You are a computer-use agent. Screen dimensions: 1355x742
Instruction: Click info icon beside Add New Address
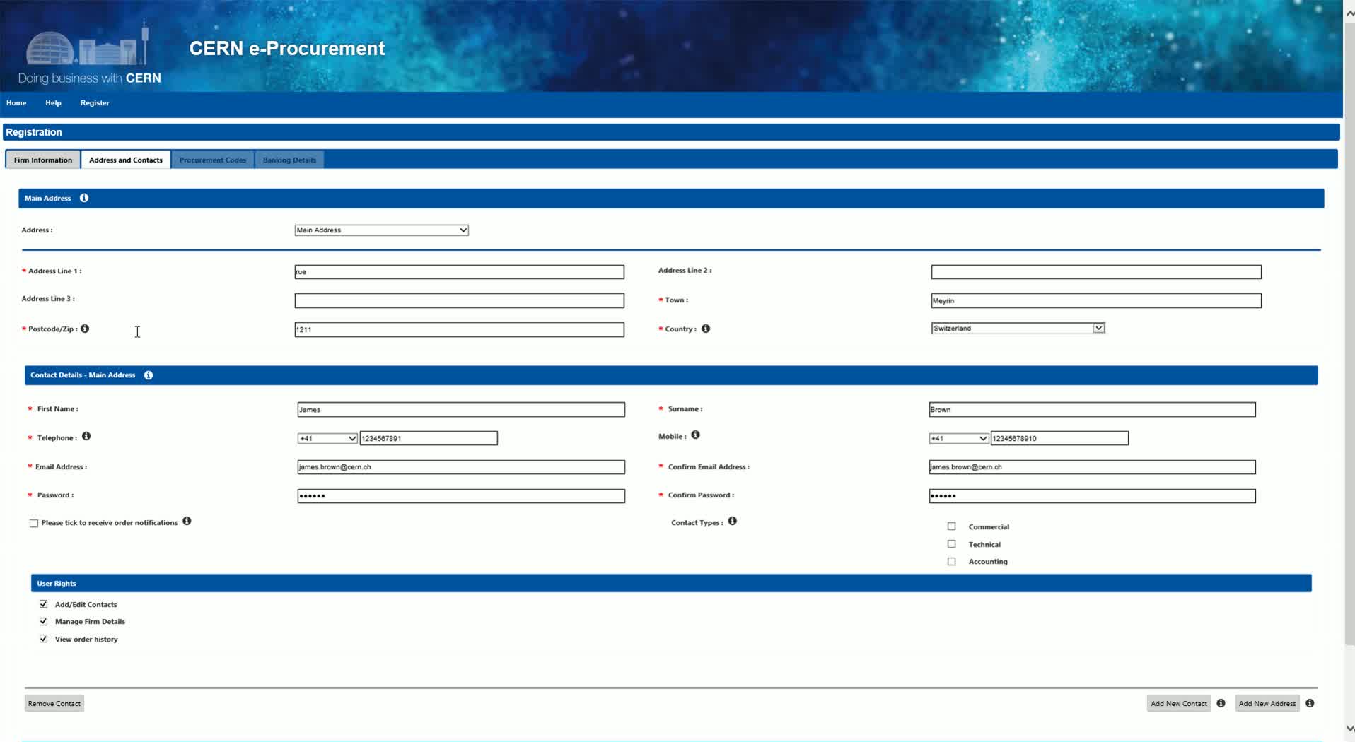click(1310, 703)
